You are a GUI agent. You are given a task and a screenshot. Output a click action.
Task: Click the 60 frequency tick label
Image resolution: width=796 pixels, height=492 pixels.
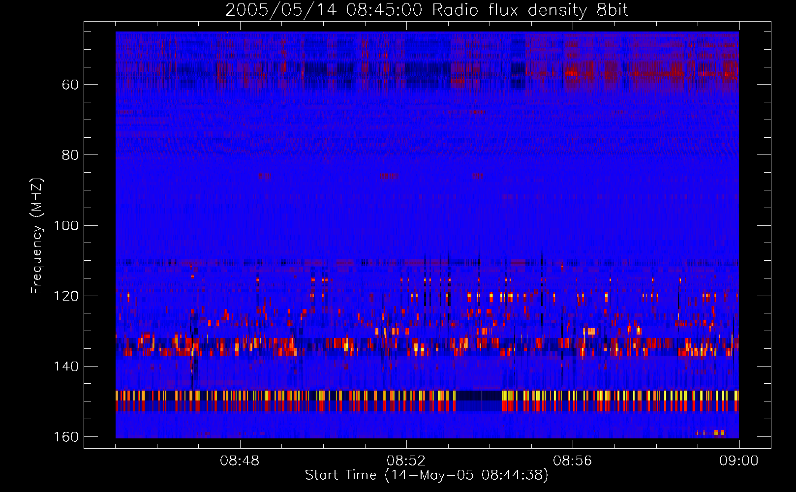[x=70, y=85]
